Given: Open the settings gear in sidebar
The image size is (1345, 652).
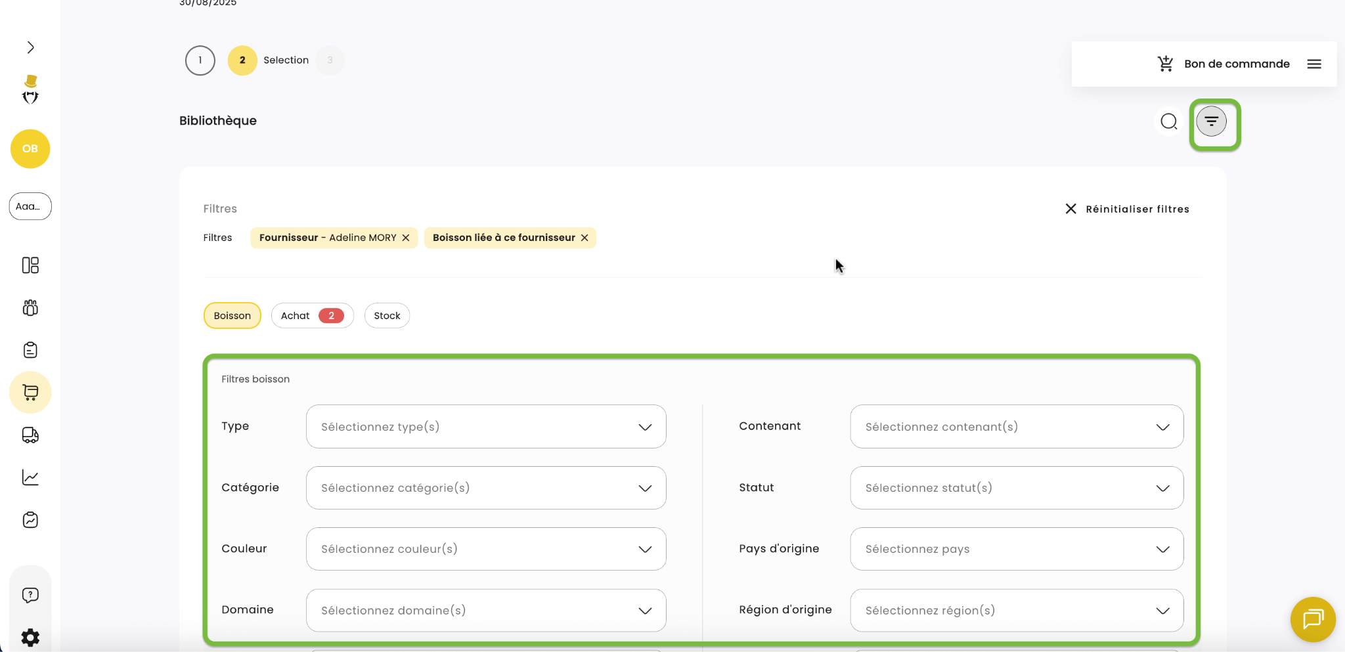Looking at the screenshot, I should tap(30, 637).
